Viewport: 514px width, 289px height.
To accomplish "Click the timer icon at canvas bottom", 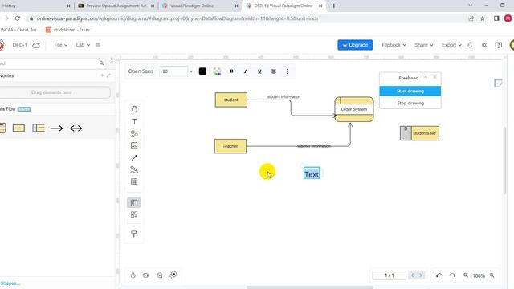I will click(133, 275).
